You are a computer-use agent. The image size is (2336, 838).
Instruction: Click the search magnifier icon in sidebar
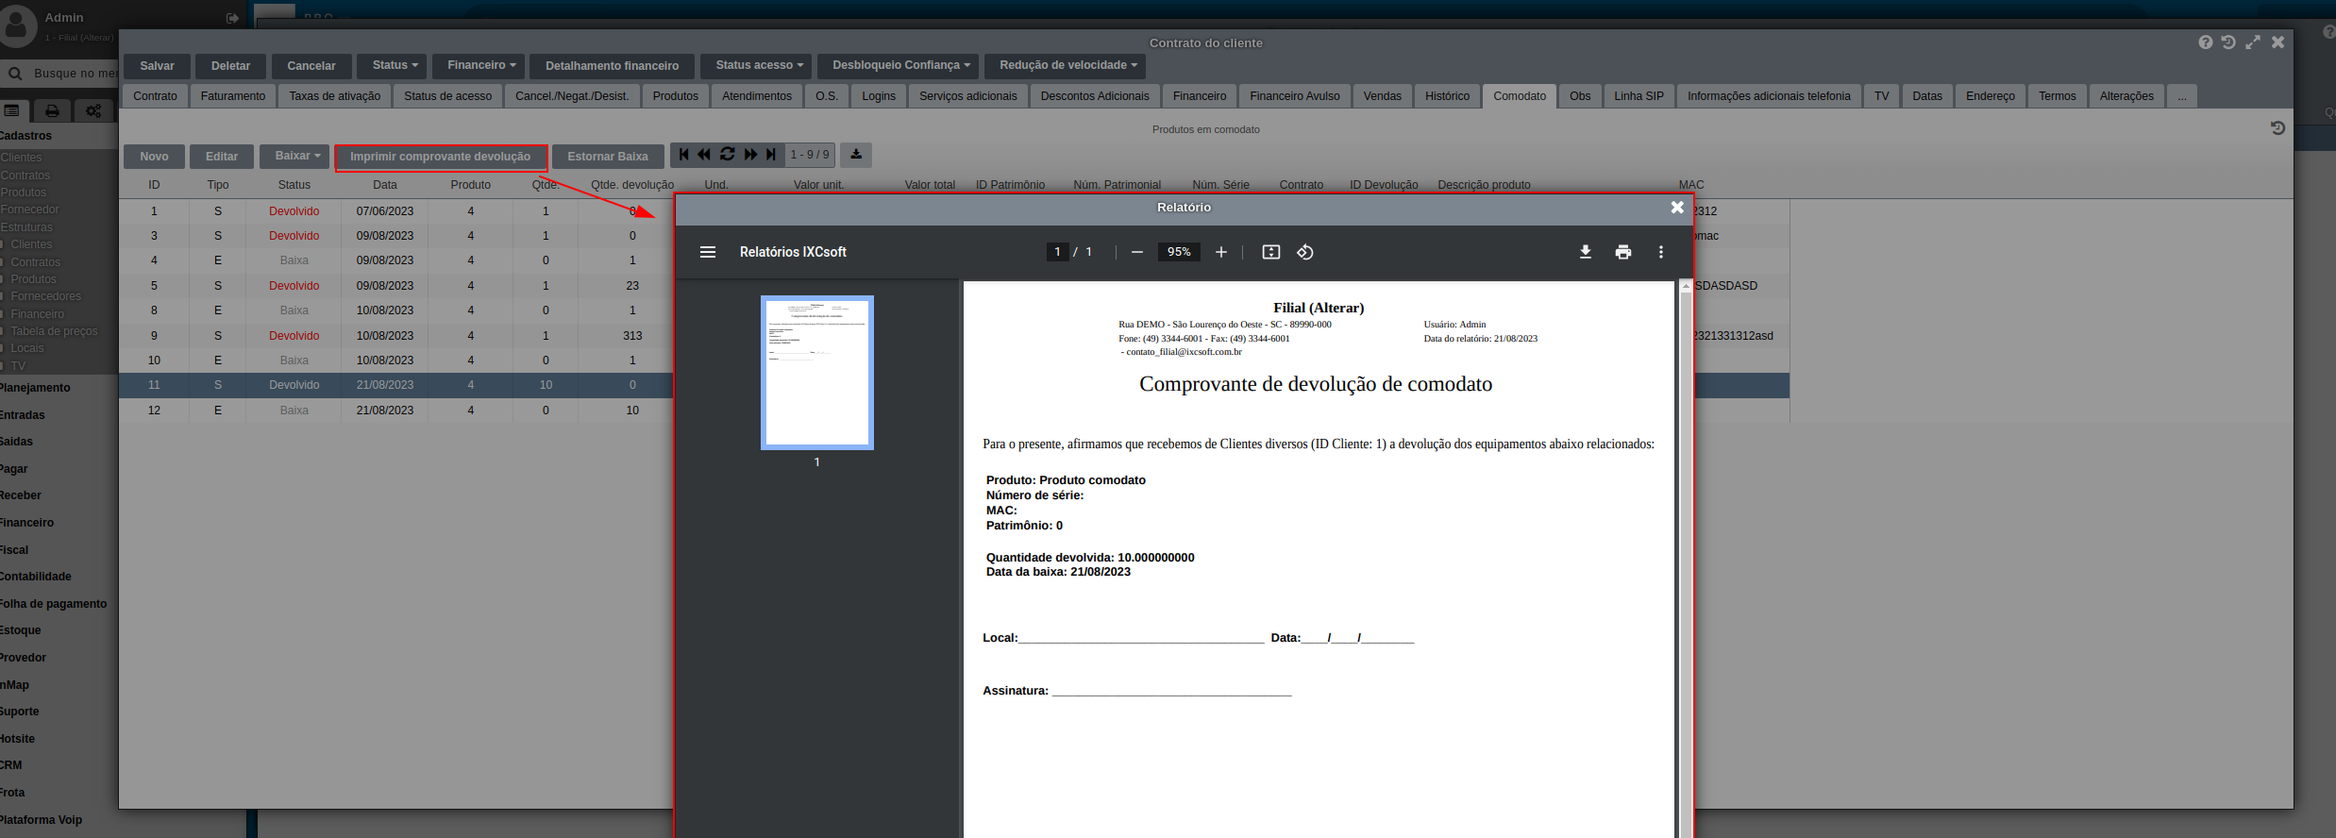pyautogui.click(x=15, y=73)
